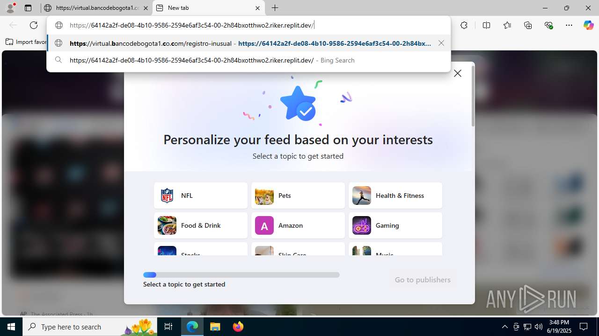Click the network tray icon
Screen dimensions: 599x336
pos(527,327)
